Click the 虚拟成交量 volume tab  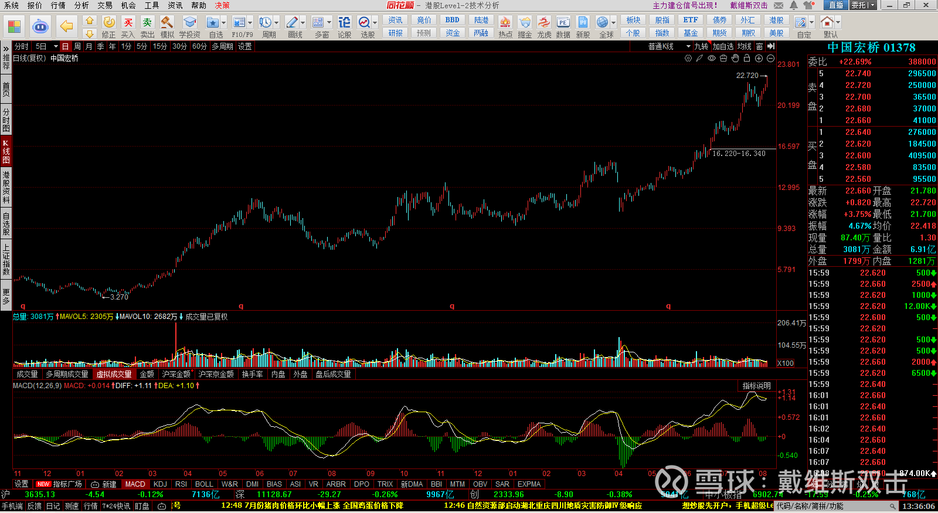pyautogui.click(x=114, y=374)
